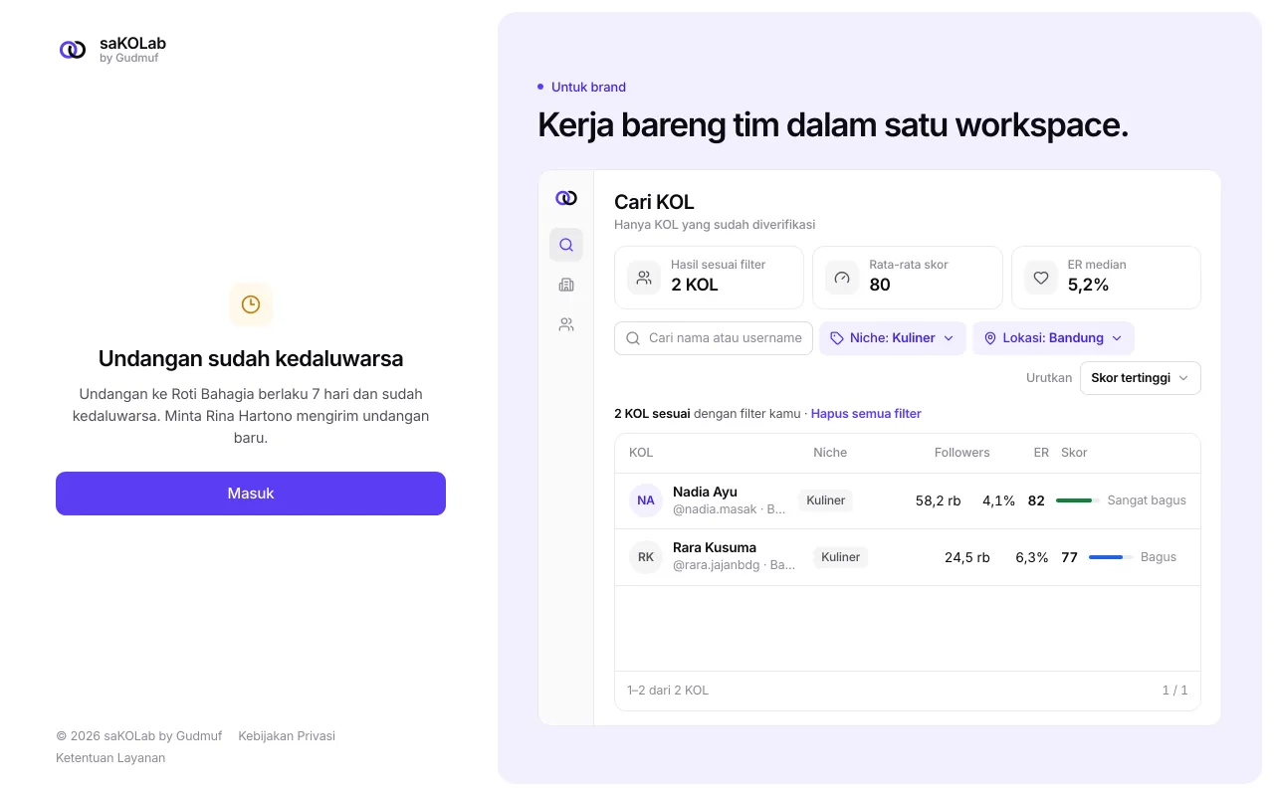Click the Niche column header

830,453
